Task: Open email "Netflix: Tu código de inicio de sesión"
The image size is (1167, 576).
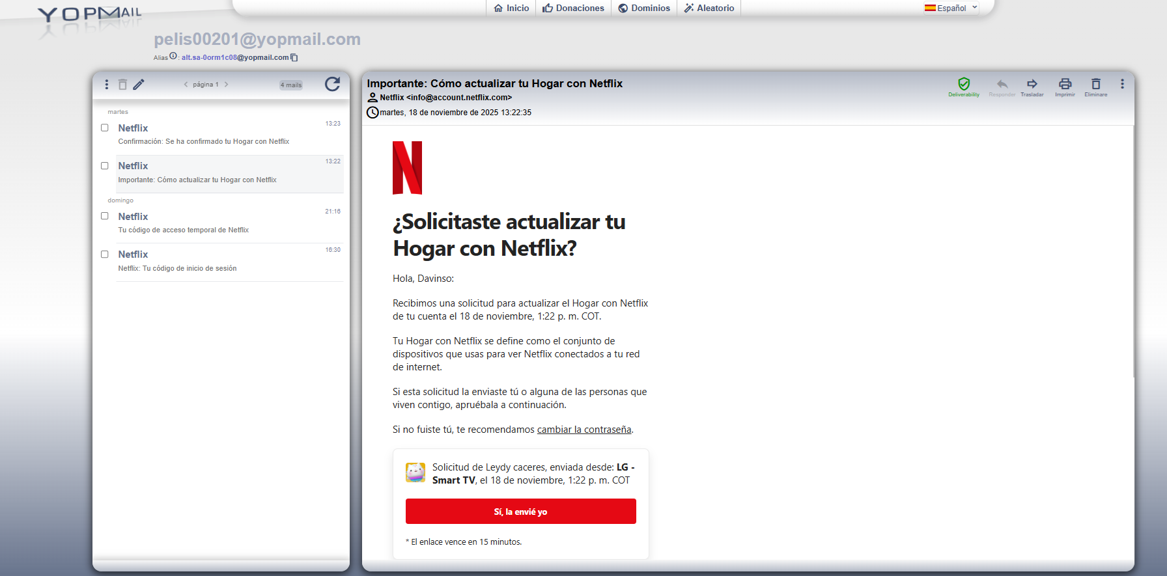Action: 229,262
